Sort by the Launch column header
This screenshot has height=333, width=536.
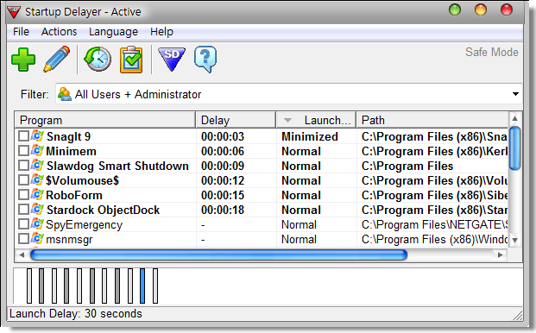pos(316,120)
